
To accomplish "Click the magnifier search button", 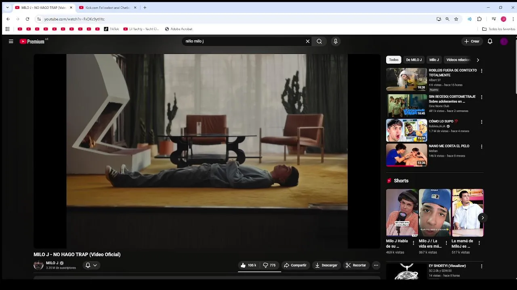I will click(319, 41).
